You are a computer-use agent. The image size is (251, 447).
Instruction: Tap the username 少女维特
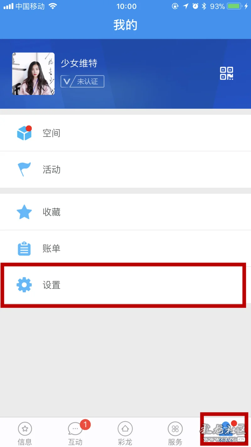[x=79, y=63]
